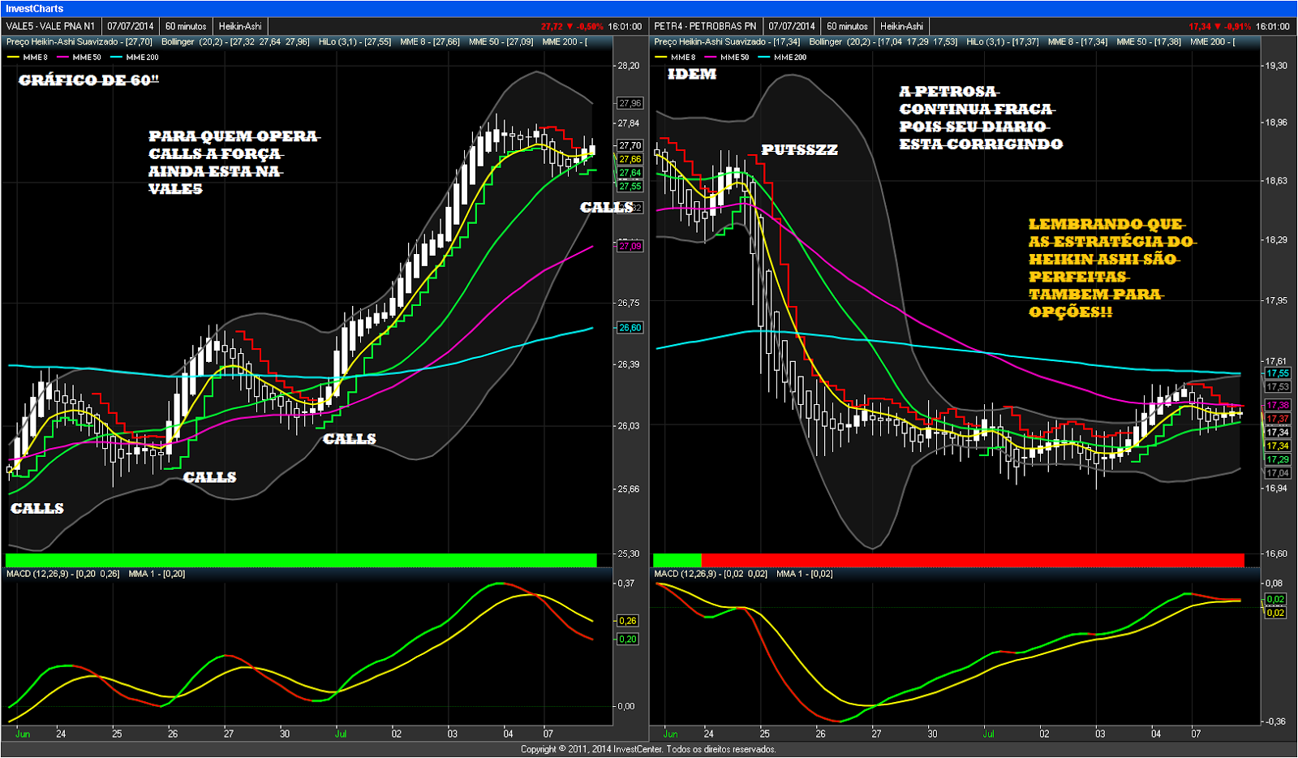Image resolution: width=1298 pixels, height=758 pixels.
Task: Click the -0,36 level on PETR4 MACD axis
Action: (1274, 721)
